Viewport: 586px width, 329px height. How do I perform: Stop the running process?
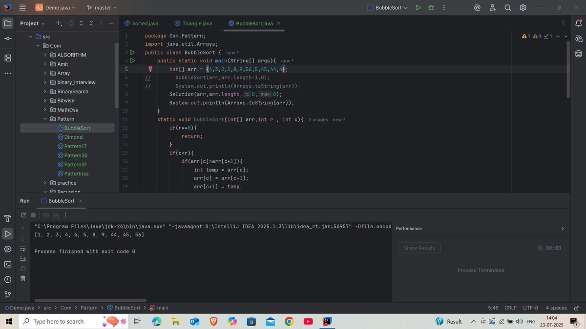pyautogui.click(x=33, y=215)
